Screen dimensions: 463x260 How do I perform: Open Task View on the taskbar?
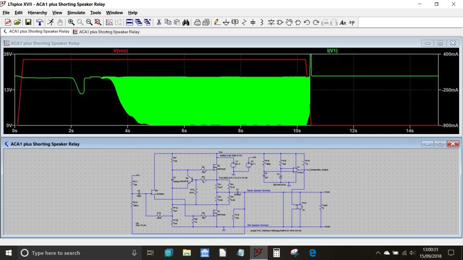(150, 253)
